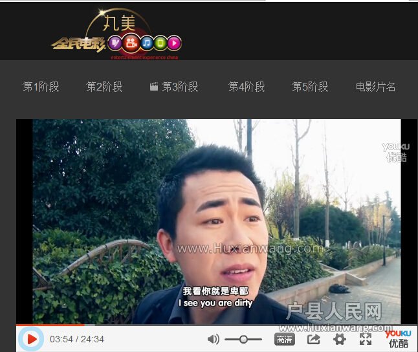
Task: Open the 高清 quality selector
Action: 285,339
